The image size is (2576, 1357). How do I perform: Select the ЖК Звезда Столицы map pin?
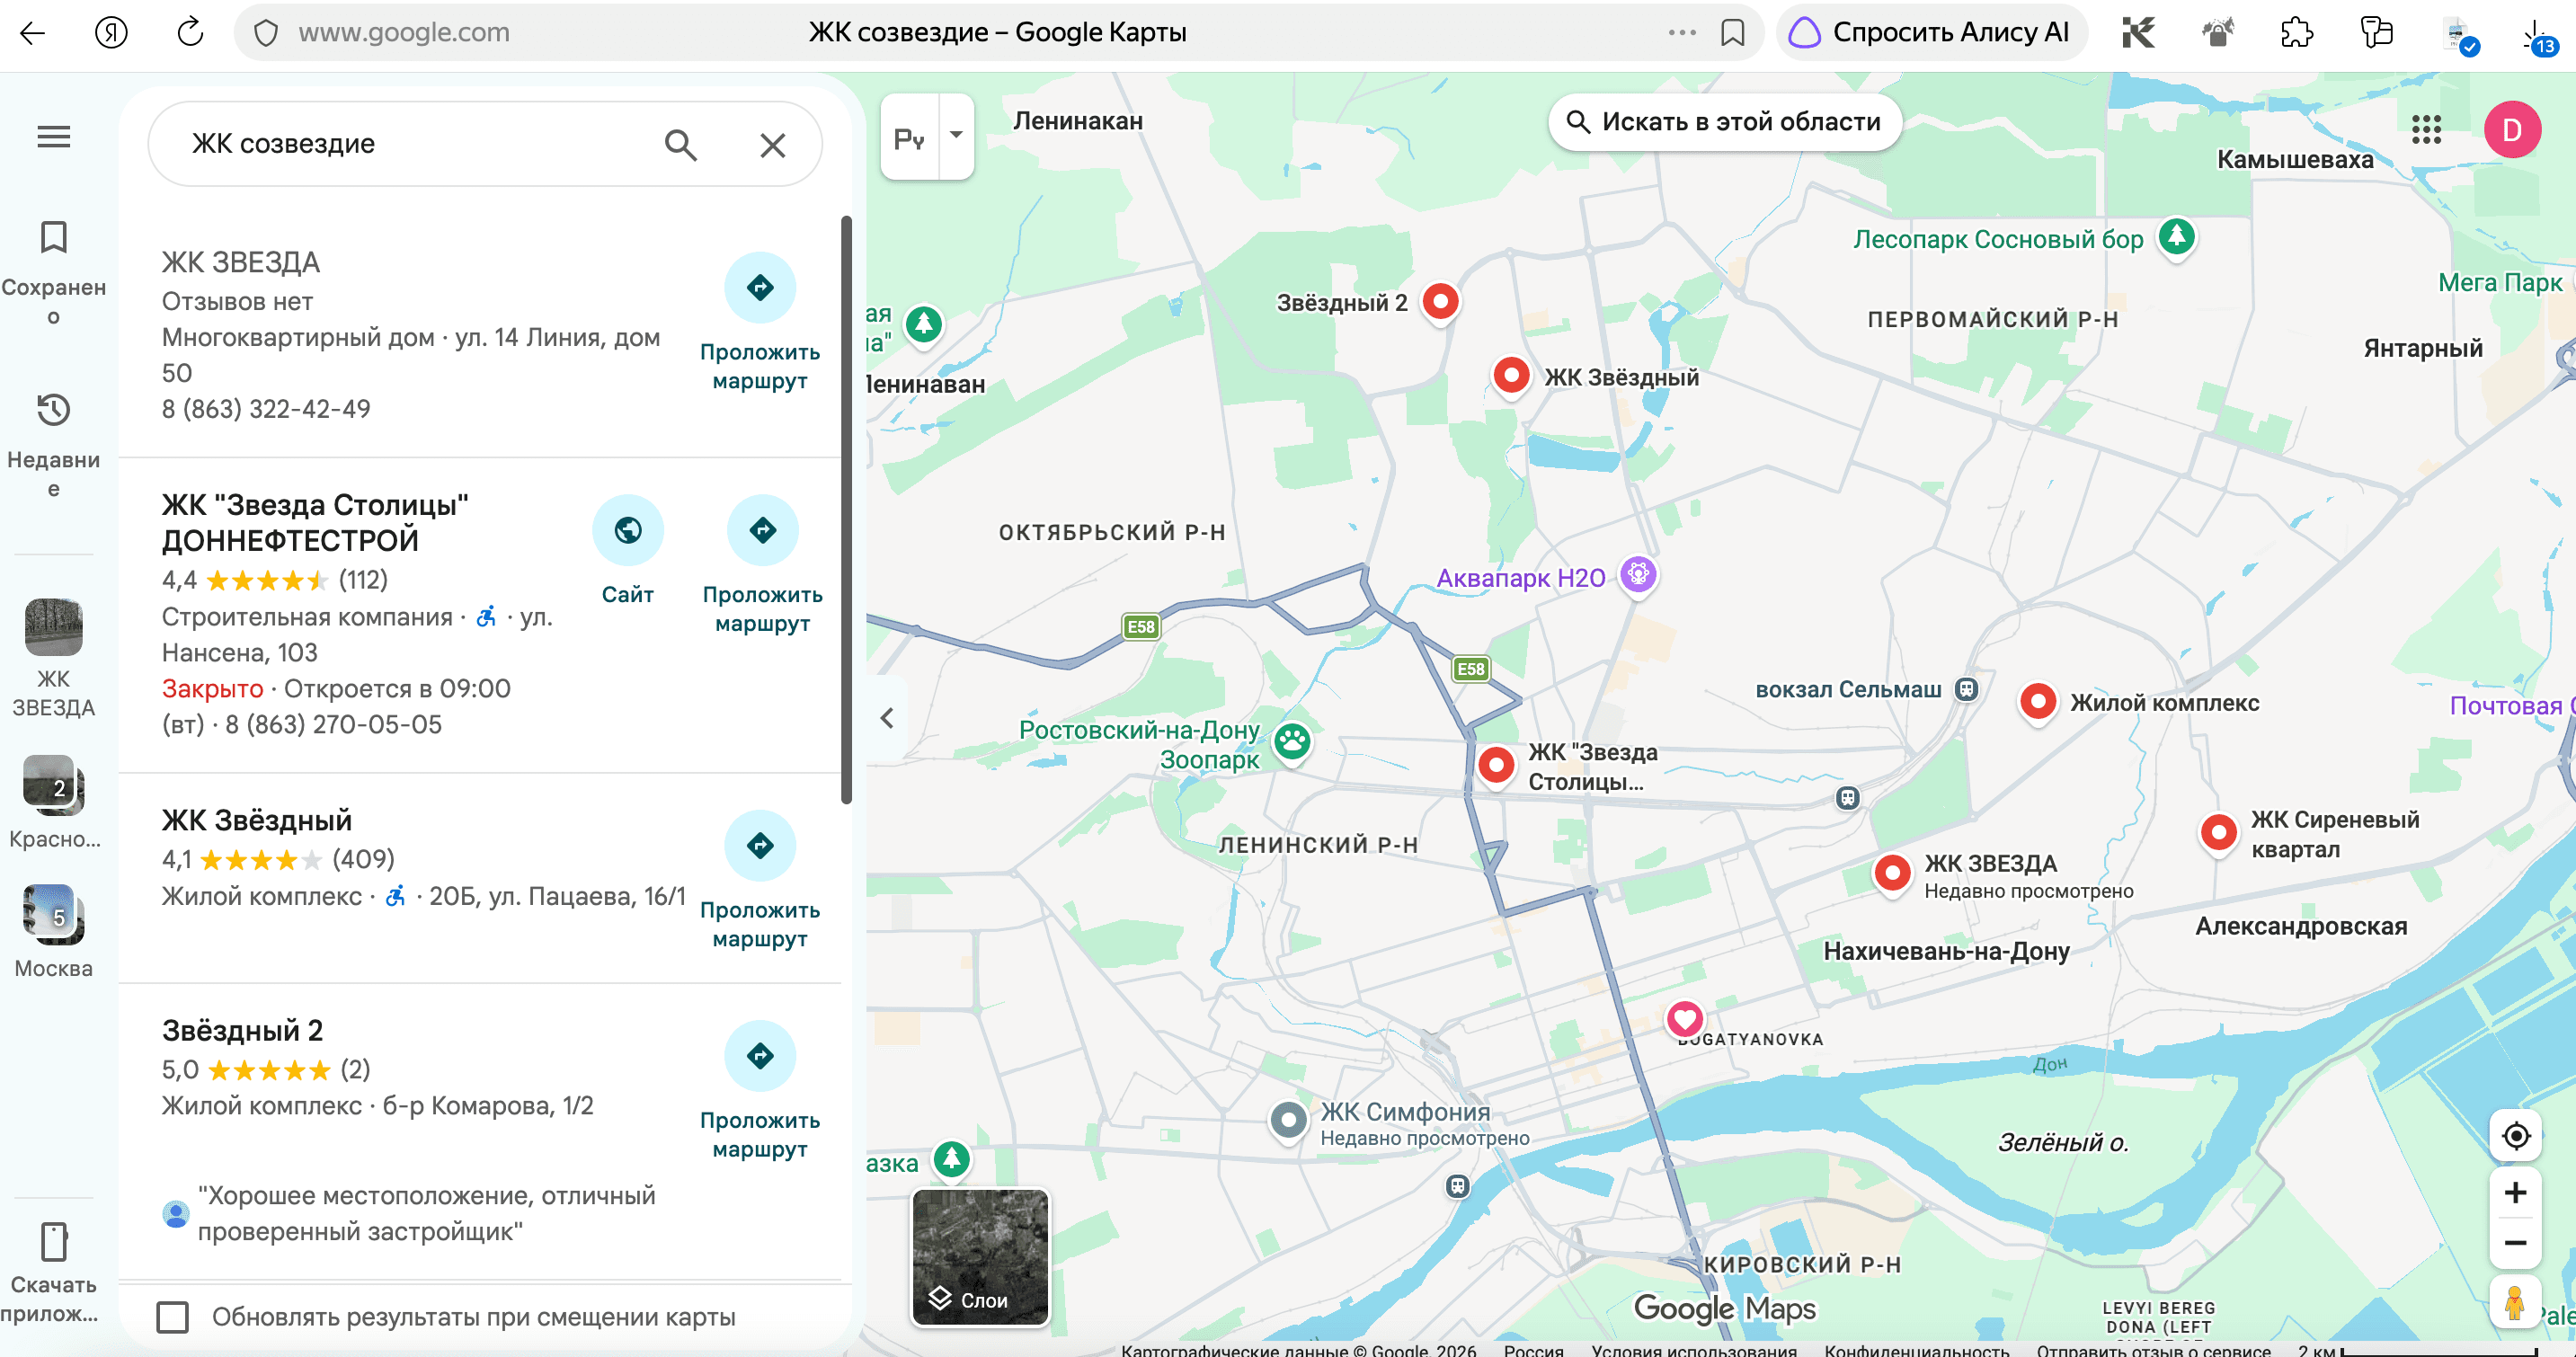click(1496, 767)
